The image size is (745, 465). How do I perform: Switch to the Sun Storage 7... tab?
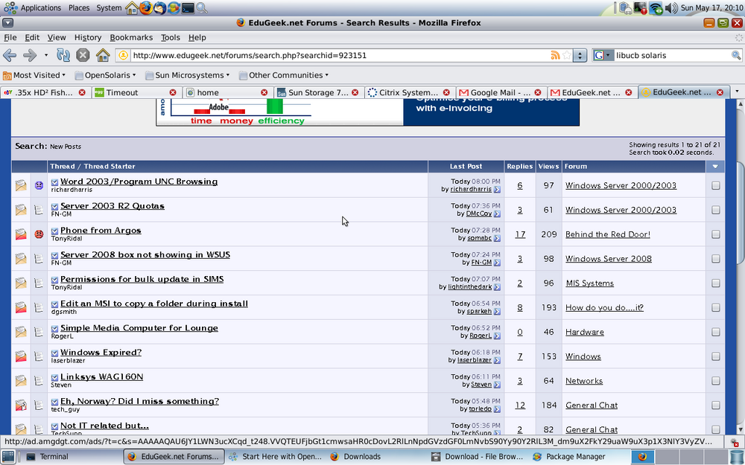(319, 92)
